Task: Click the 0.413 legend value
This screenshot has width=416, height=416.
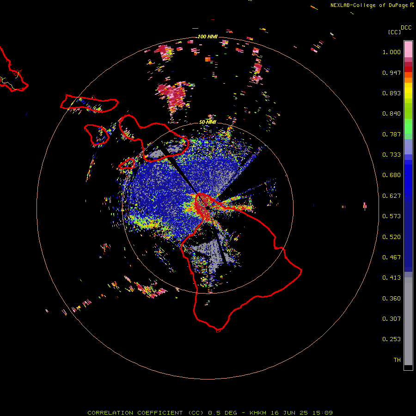Action: coord(392,278)
